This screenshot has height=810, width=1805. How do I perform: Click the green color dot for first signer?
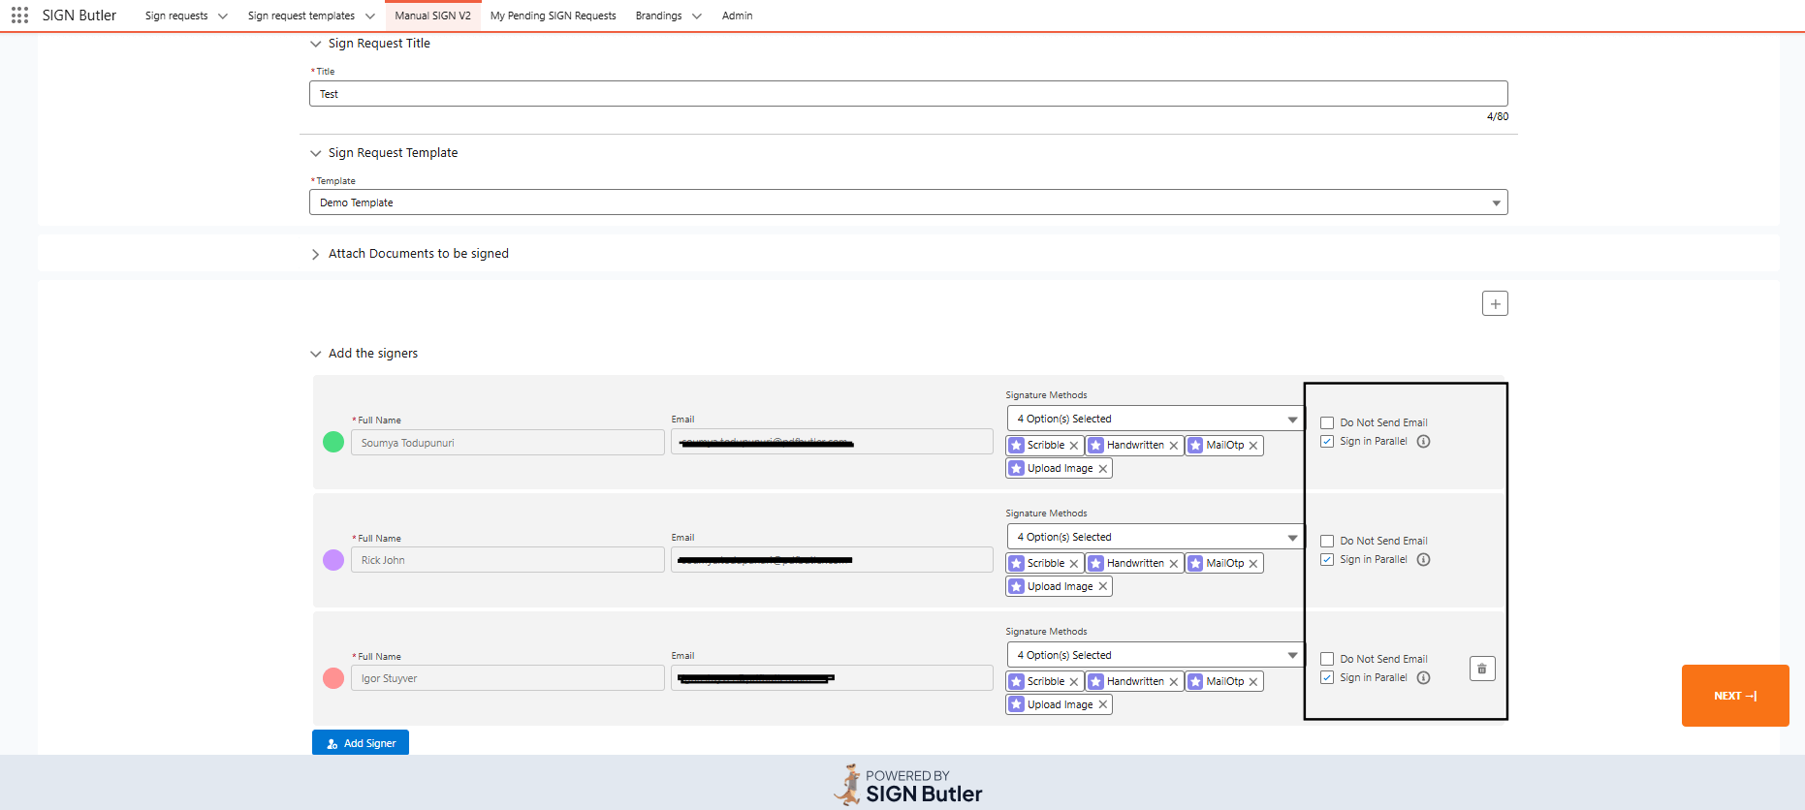(x=333, y=442)
